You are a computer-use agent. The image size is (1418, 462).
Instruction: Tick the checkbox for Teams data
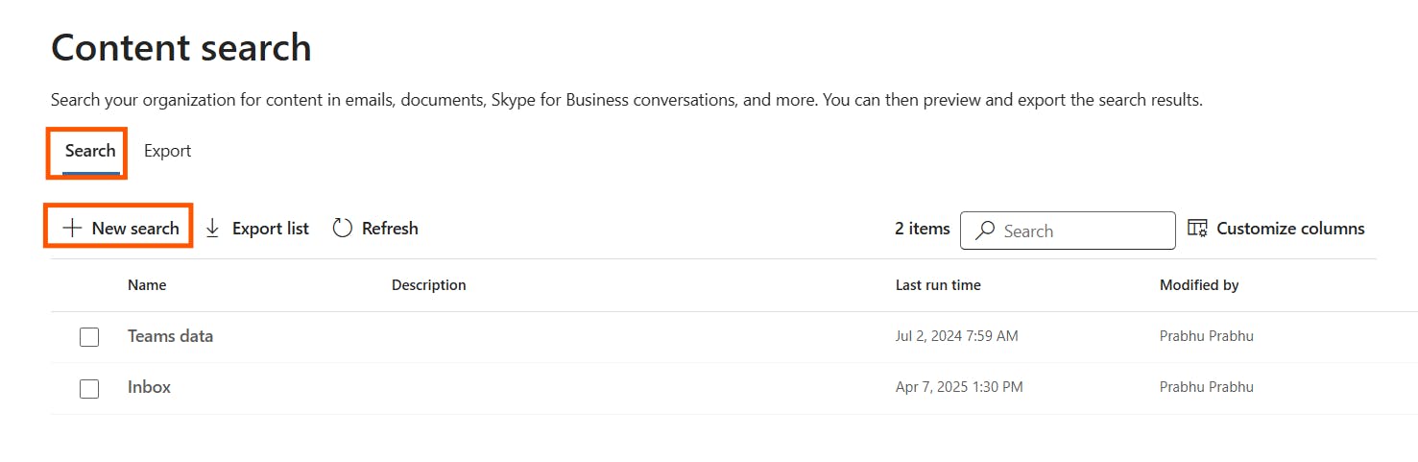89,337
